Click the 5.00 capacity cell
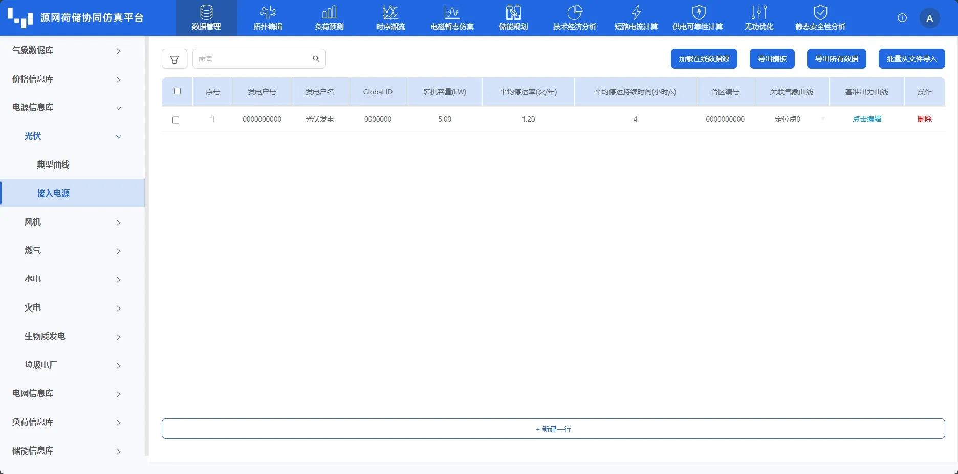 pos(445,119)
